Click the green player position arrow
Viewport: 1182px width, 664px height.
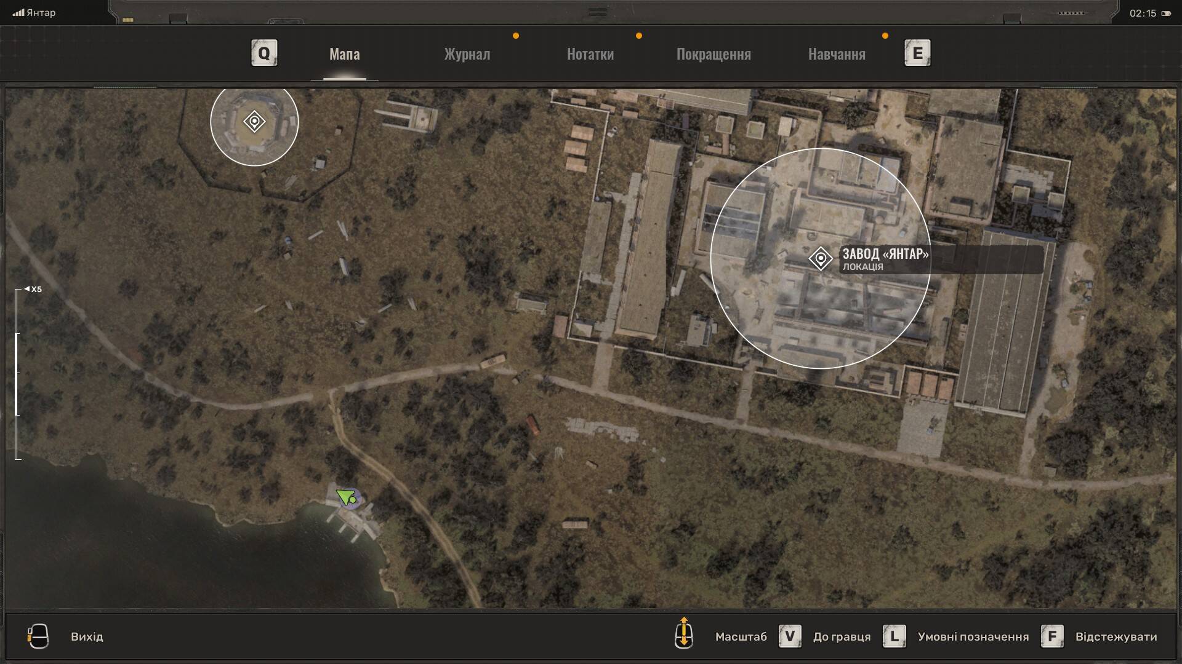(x=345, y=497)
